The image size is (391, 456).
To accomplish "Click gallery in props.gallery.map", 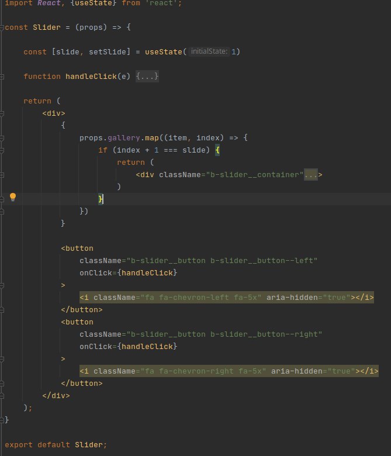I will pos(124,138).
